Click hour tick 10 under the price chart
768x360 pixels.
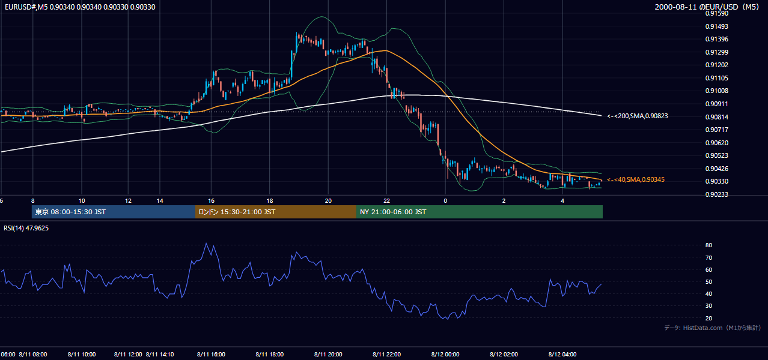coord(82,200)
